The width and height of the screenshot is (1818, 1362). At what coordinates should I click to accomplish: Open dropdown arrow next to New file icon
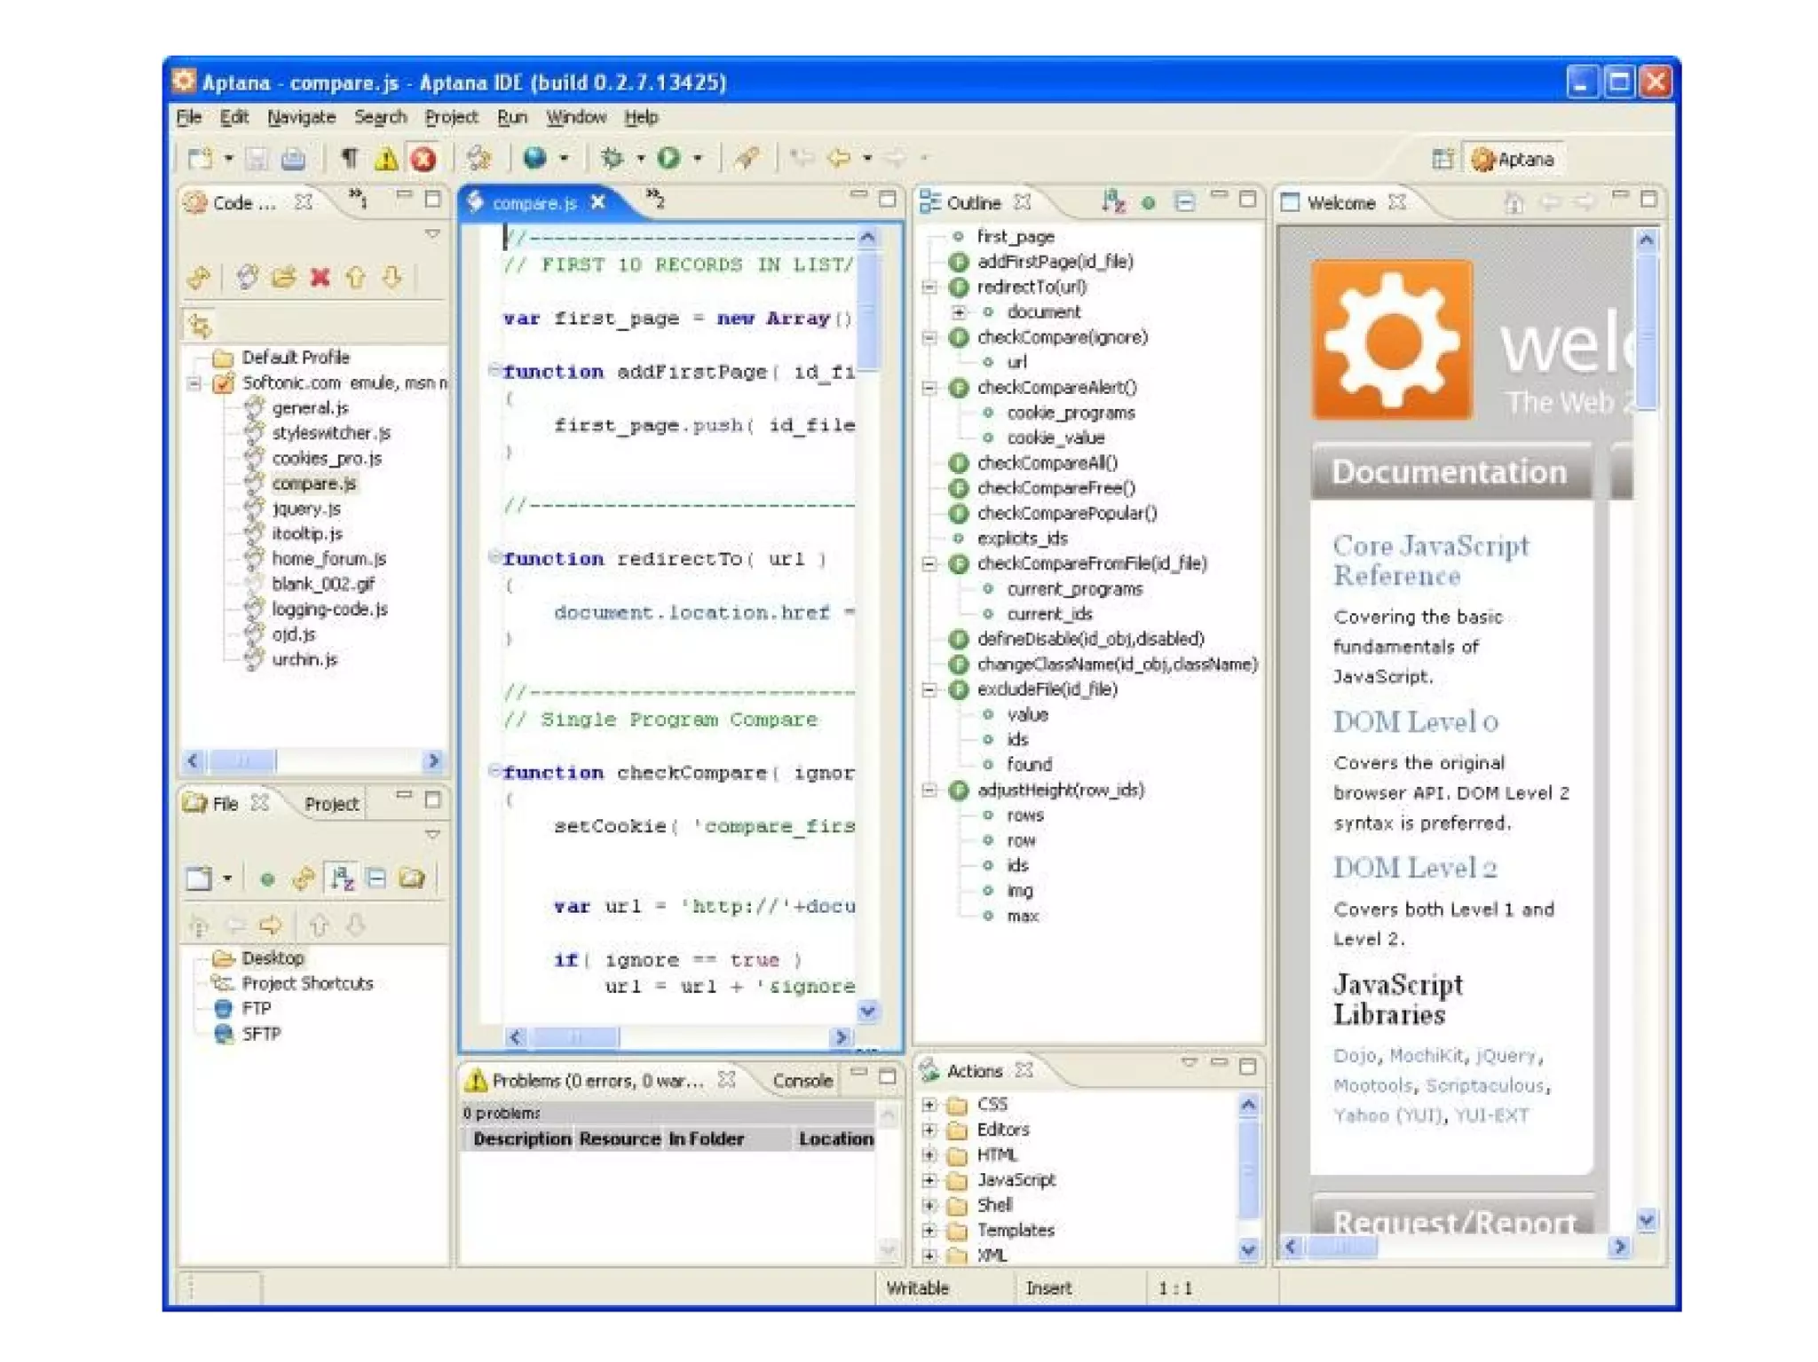(x=228, y=159)
